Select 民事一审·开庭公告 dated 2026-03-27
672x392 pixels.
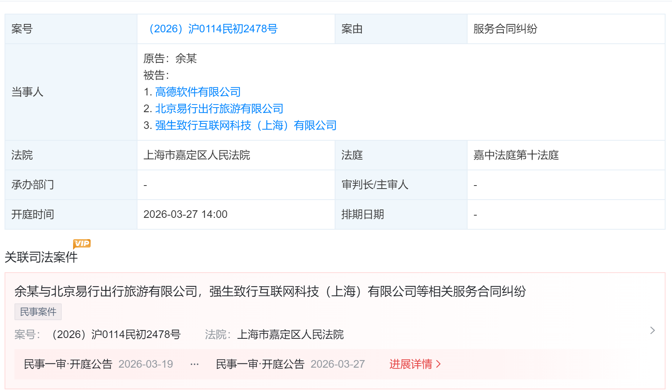click(291, 364)
